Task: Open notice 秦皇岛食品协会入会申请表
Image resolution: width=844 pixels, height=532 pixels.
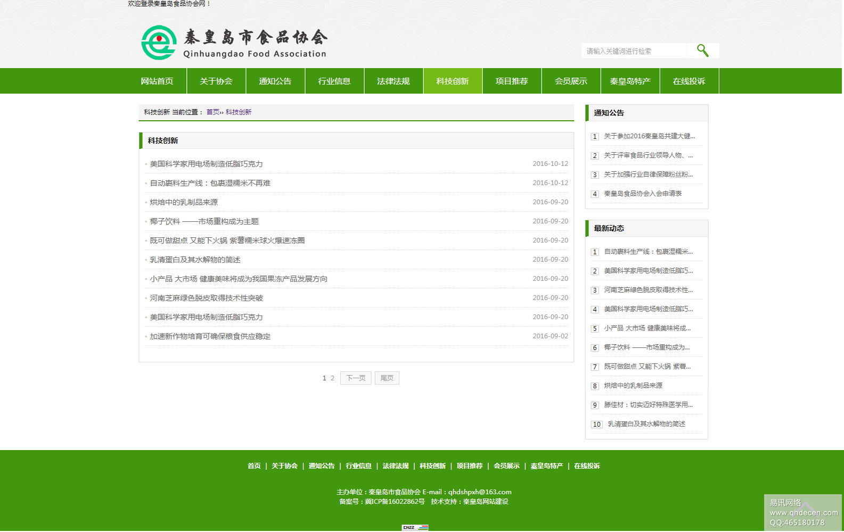Action: (643, 194)
